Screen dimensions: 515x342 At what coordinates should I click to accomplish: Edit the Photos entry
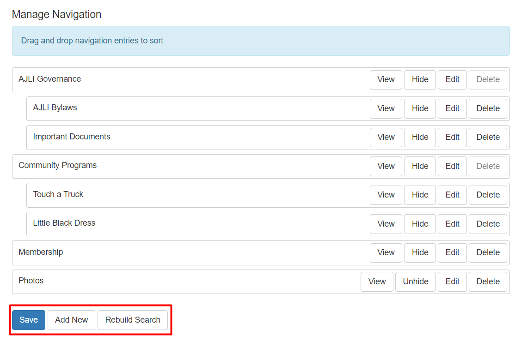[x=452, y=282]
